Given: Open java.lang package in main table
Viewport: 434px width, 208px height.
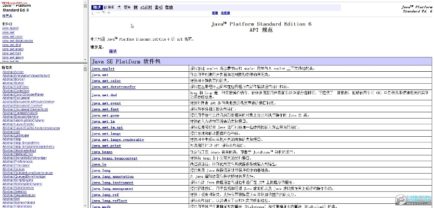Looking at the screenshot, I should coord(101,171).
